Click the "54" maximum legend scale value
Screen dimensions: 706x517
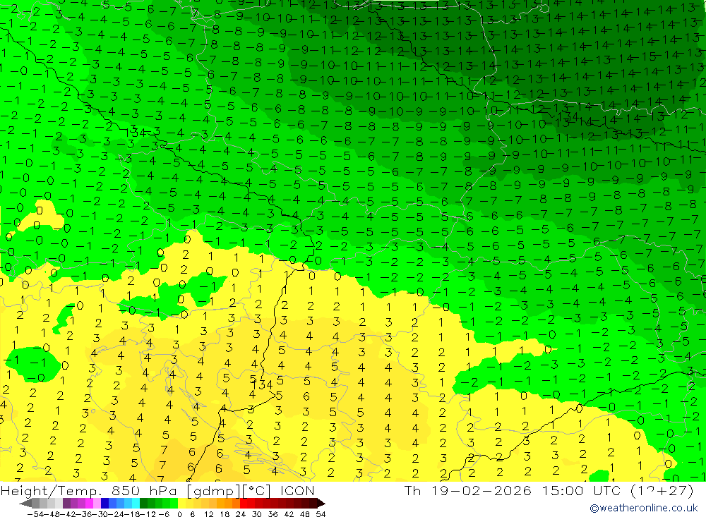click(321, 514)
